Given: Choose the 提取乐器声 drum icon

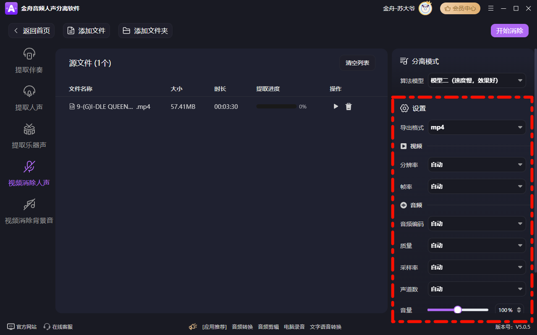Looking at the screenshot, I should (x=29, y=129).
